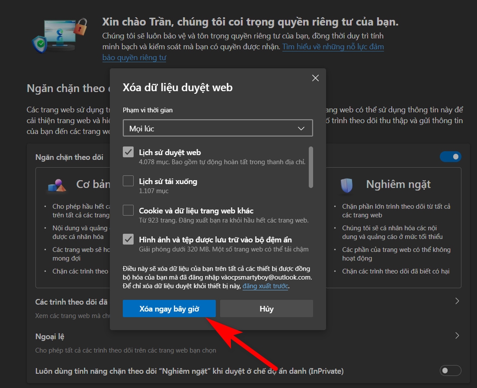This screenshot has width=477, height=388.
Task: Open the privacy efforts learn-more link
Action: [333, 47]
